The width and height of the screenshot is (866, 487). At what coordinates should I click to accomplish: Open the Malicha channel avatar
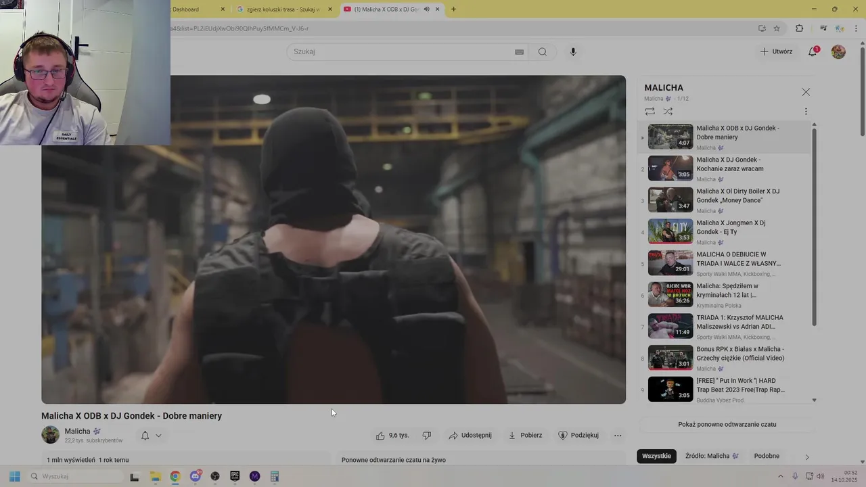[x=50, y=435]
